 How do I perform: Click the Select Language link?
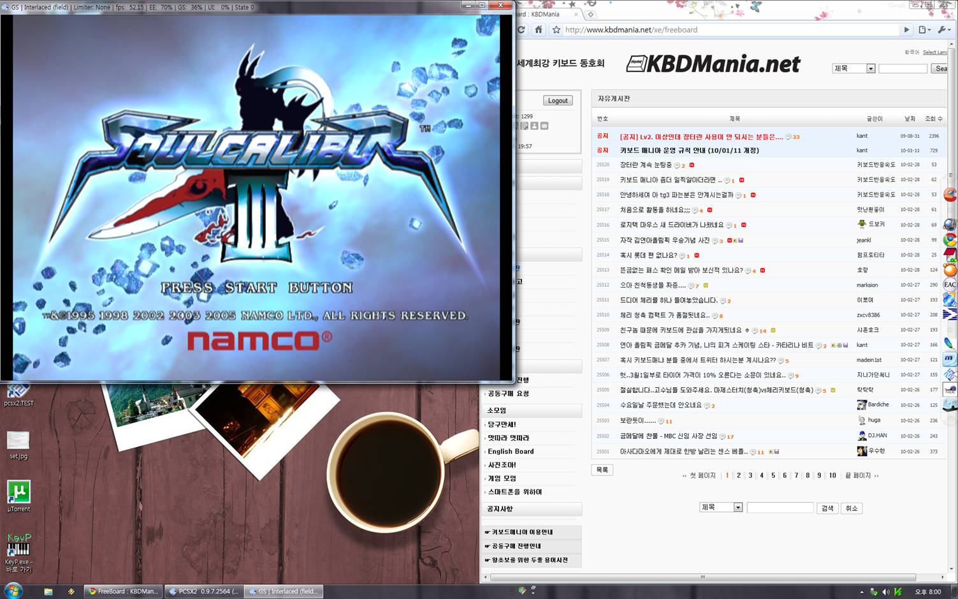point(934,52)
